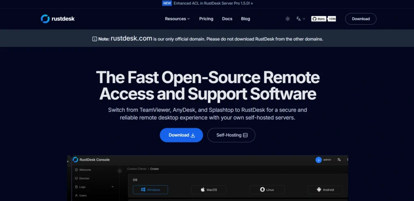This screenshot has height=201, width=414.
Task: Open the Enhanced ACL announcement link
Action: tap(213, 3)
